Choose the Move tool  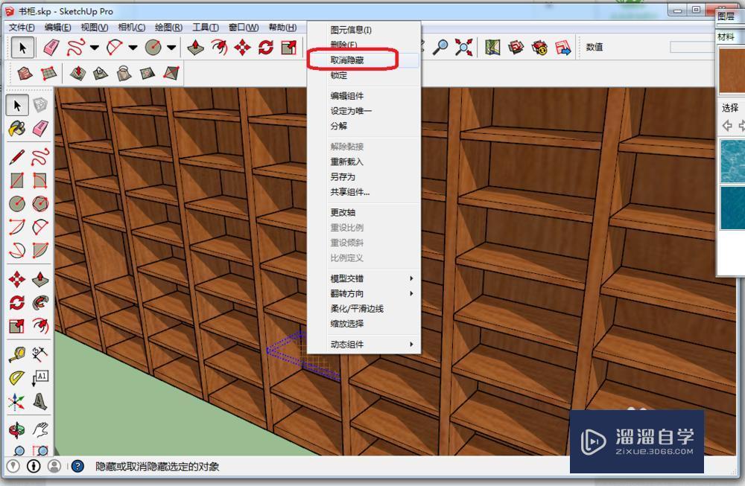pyautogui.click(x=241, y=46)
